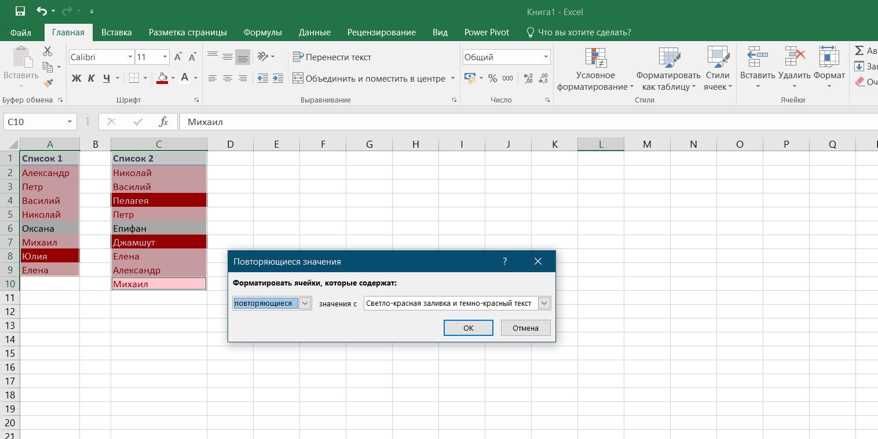The height and width of the screenshot is (439, 878).
Task: Open the format style dropdown 'Светло-красная заливка'
Action: click(x=543, y=303)
